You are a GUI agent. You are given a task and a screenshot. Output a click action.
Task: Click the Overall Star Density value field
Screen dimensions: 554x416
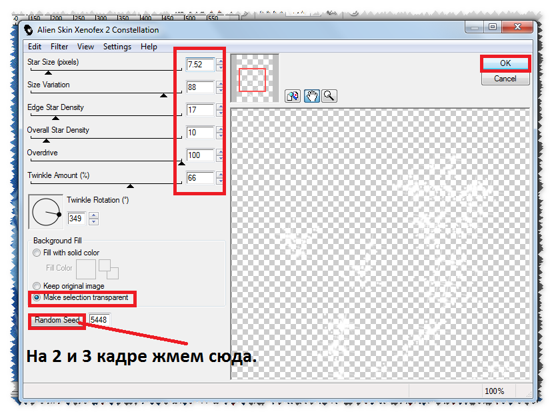click(x=200, y=133)
